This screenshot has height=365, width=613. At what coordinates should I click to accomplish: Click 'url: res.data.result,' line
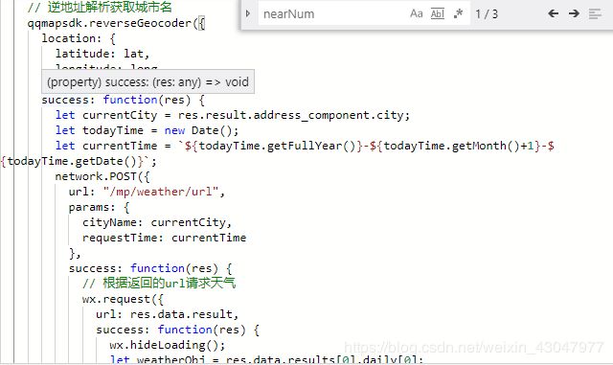click(168, 314)
